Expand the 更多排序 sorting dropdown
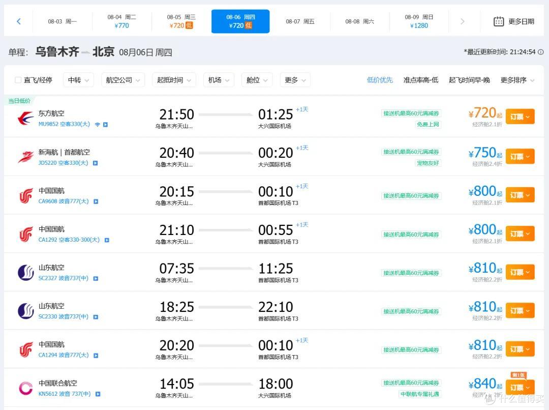 517,80
